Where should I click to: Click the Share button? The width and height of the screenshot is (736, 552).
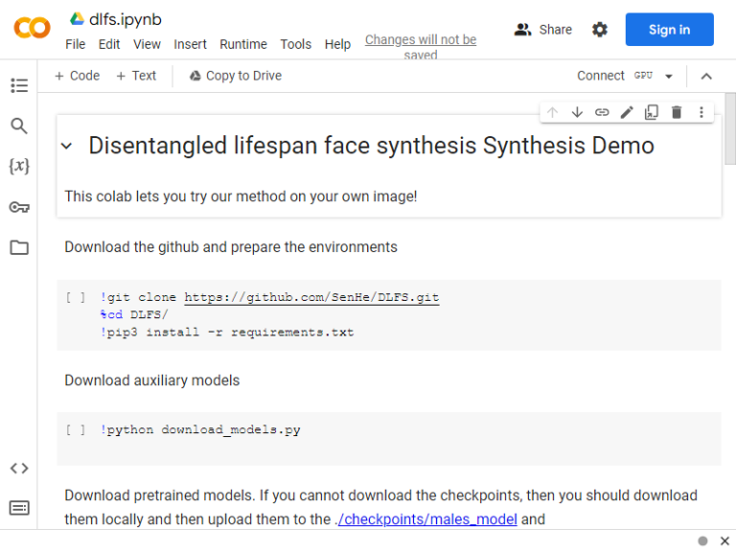(x=543, y=30)
